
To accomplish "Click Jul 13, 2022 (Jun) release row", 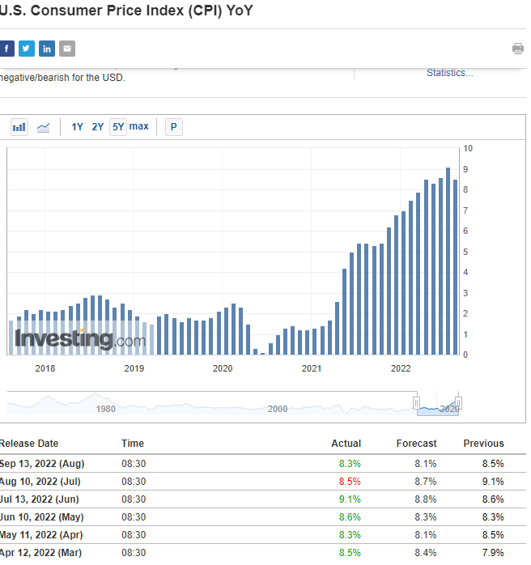I will (x=263, y=499).
